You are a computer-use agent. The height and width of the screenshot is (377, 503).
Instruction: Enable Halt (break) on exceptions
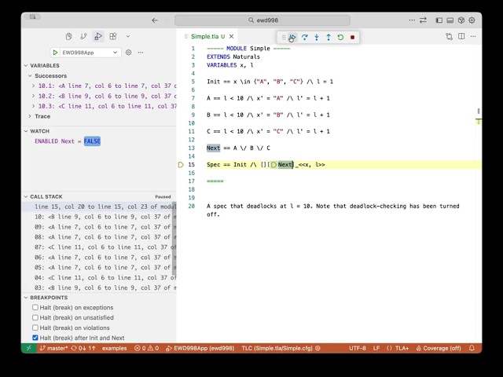[x=35, y=307]
